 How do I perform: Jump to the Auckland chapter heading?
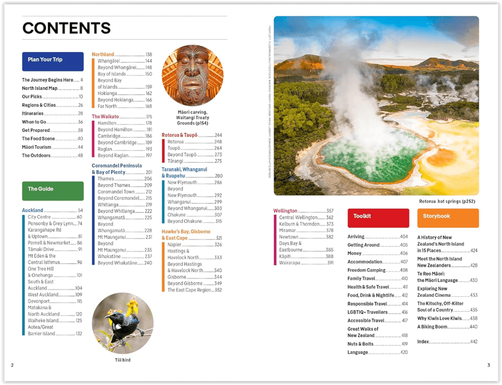pyautogui.click(x=33, y=210)
